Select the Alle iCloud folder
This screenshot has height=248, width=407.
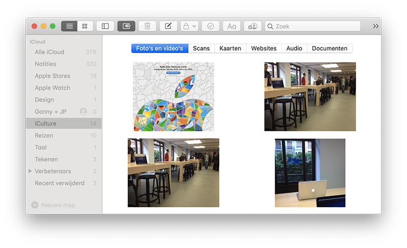(x=64, y=52)
